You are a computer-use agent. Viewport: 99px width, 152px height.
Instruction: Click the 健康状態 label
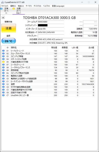[x=8, y=22]
